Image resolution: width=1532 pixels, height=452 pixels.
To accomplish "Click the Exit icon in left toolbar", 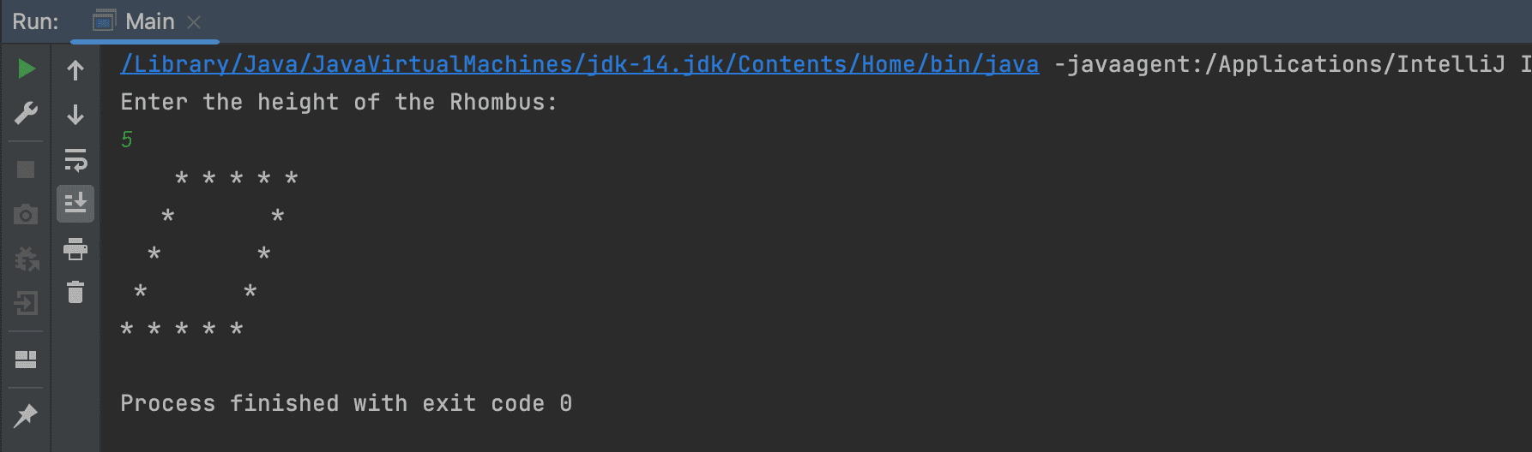I will tap(26, 302).
